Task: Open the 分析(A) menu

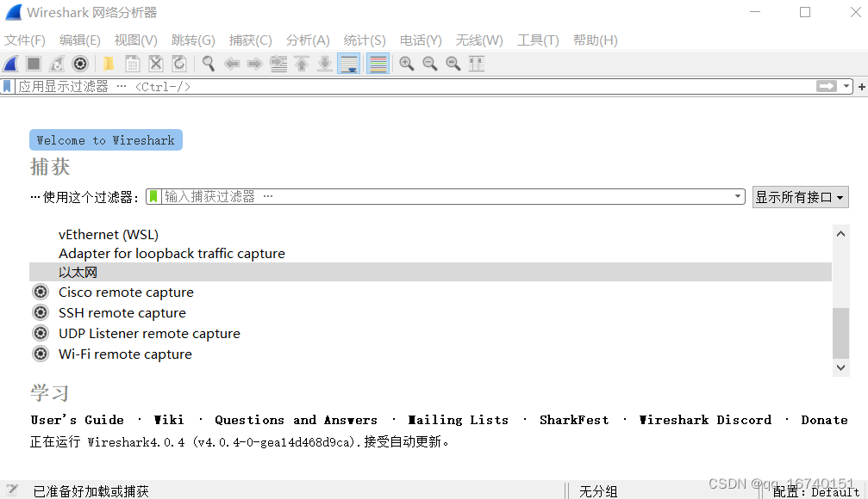Action: point(308,40)
